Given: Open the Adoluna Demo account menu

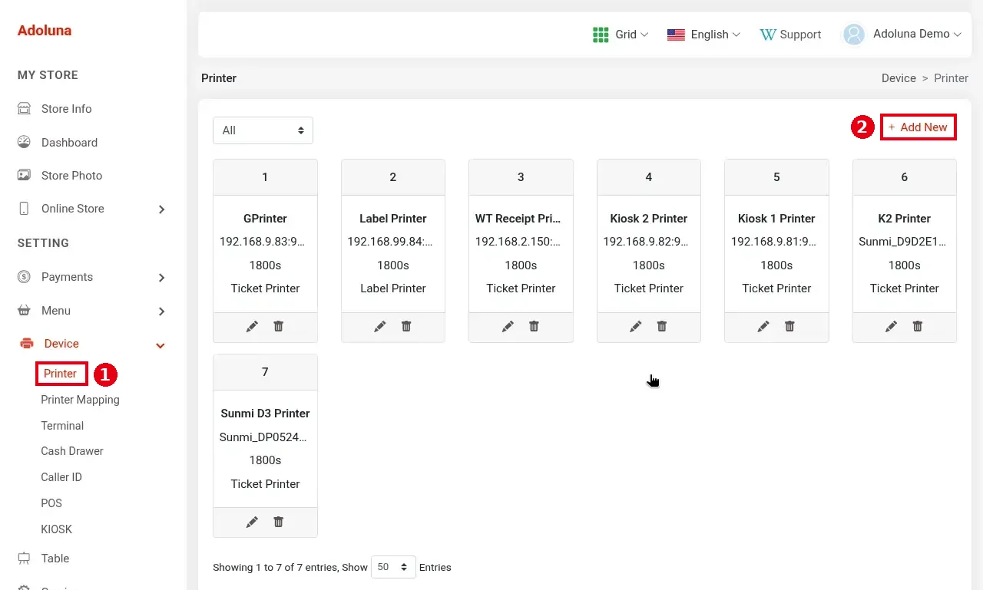Looking at the screenshot, I should (x=917, y=34).
